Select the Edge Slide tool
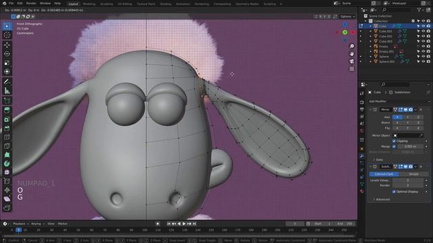This screenshot has height=243, width=433. pyautogui.click(x=7, y=182)
